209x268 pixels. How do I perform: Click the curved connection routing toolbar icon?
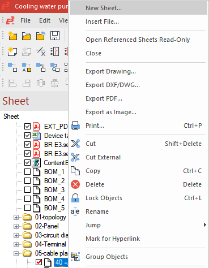(55, 67)
